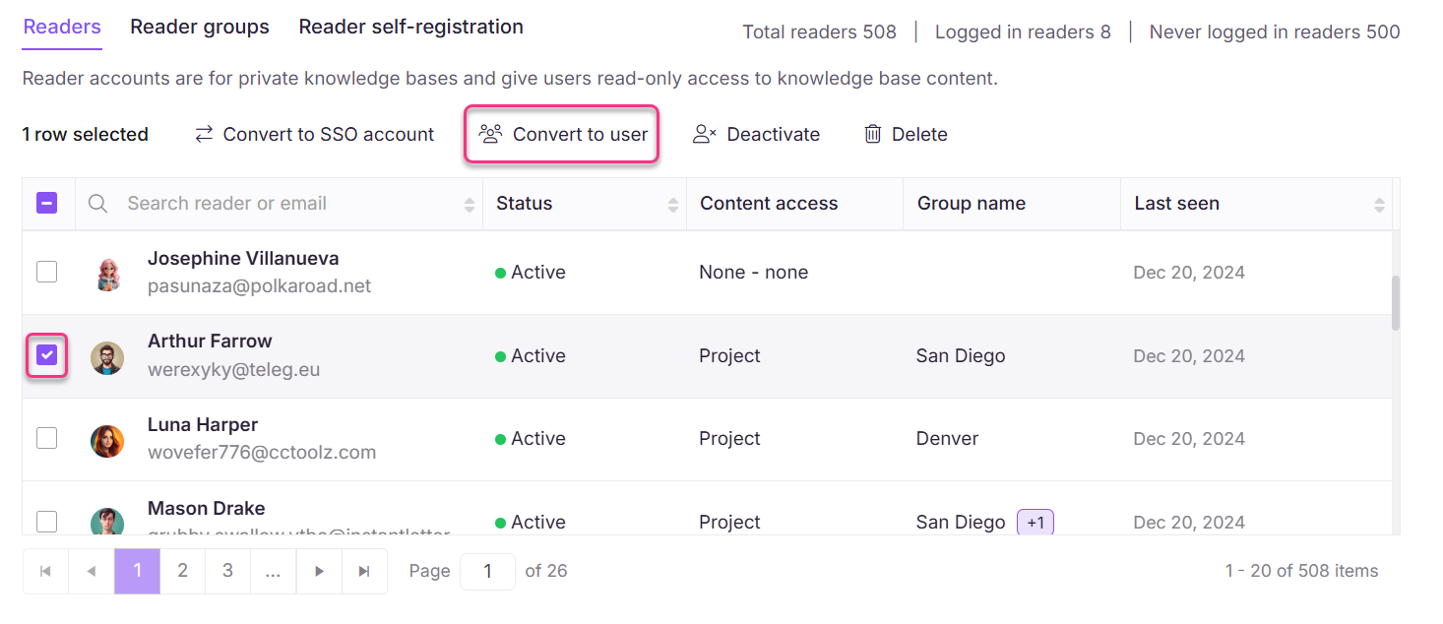Screen dimensions: 1443x624
Task: Open Arthur Farrow's profile avatar
Action: (107, 355)
